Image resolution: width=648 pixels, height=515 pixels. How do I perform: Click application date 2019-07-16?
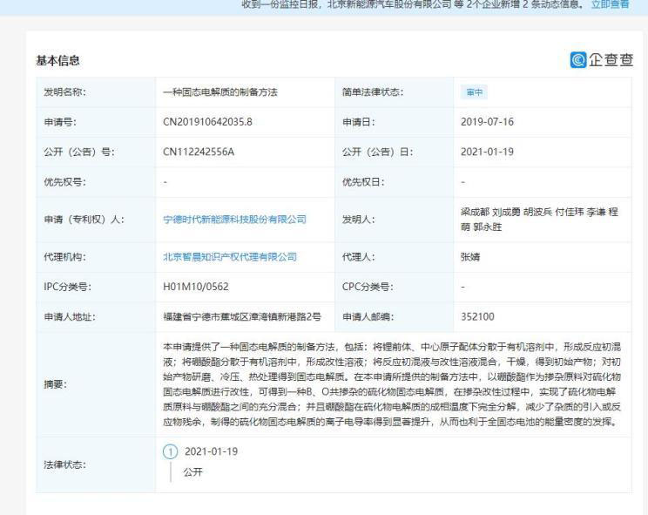pos(487,122)
